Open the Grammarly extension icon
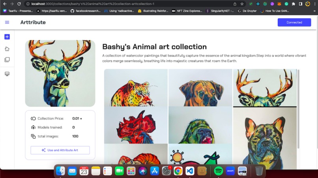The image size is (318, 178). [286, 4]
